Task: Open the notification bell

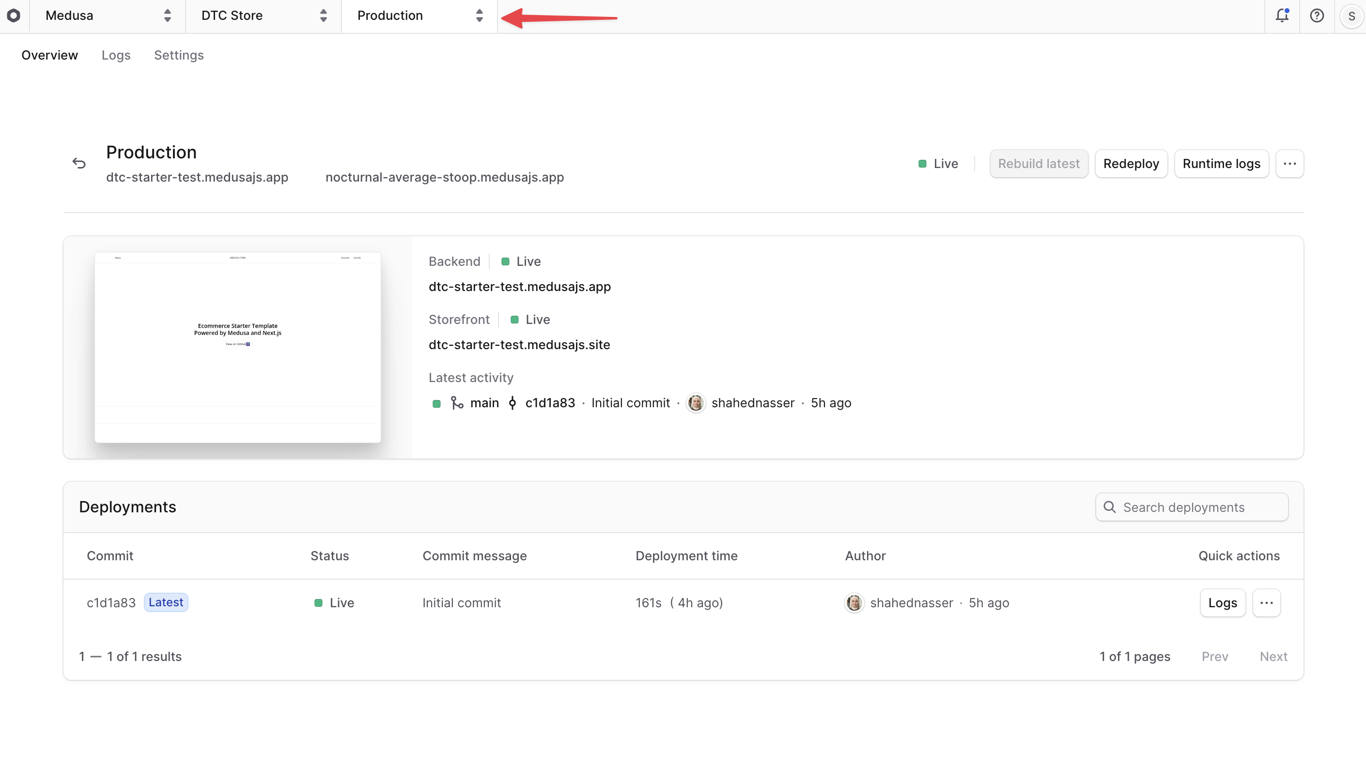Action: pyautogui.click(x=1282, y=16)
